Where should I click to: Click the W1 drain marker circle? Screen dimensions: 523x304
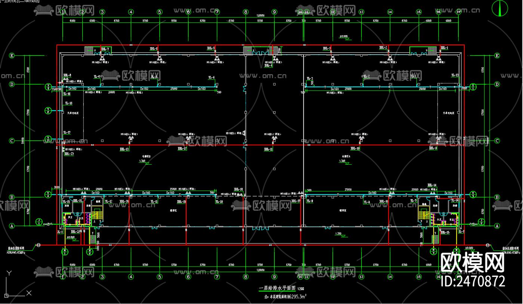tap(65, 251)
